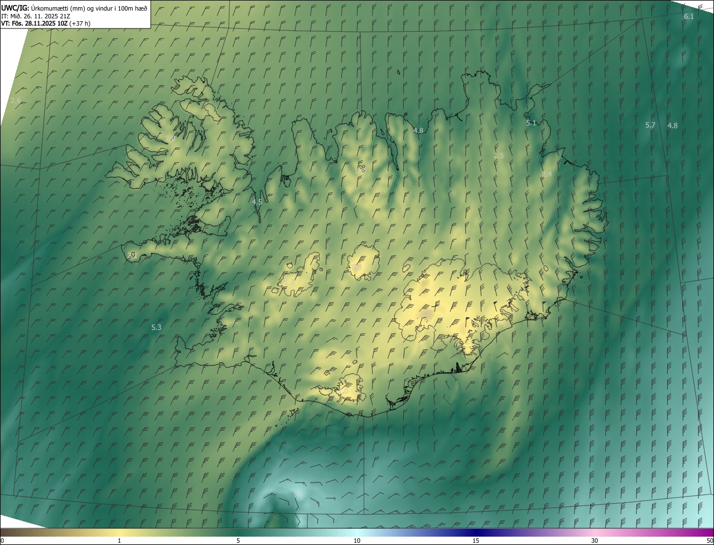Click the pale yellow part of the colorbar near 1
This screenshot has height=545, width=714.
[x=119, y=532]
